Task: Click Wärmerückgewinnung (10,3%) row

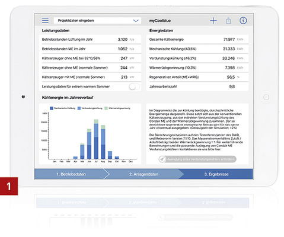Action: click(x=197, y=68)
